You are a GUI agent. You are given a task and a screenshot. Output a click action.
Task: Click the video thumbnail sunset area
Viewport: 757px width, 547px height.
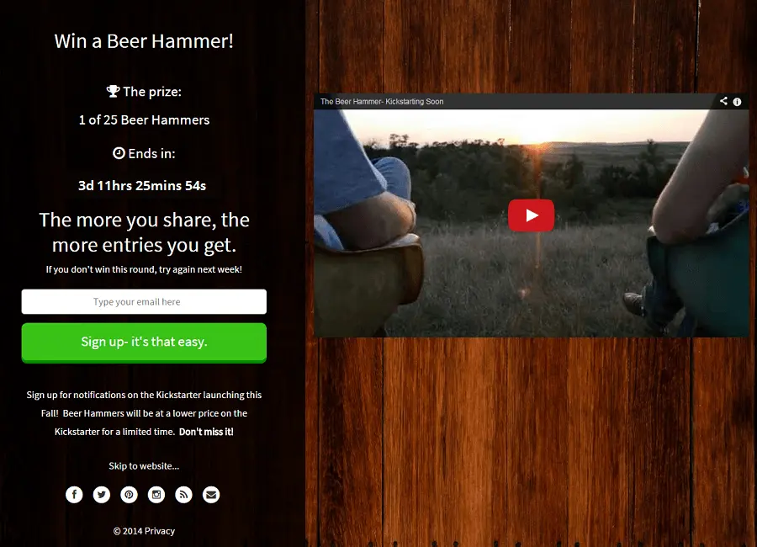click(x=531, y=223)
